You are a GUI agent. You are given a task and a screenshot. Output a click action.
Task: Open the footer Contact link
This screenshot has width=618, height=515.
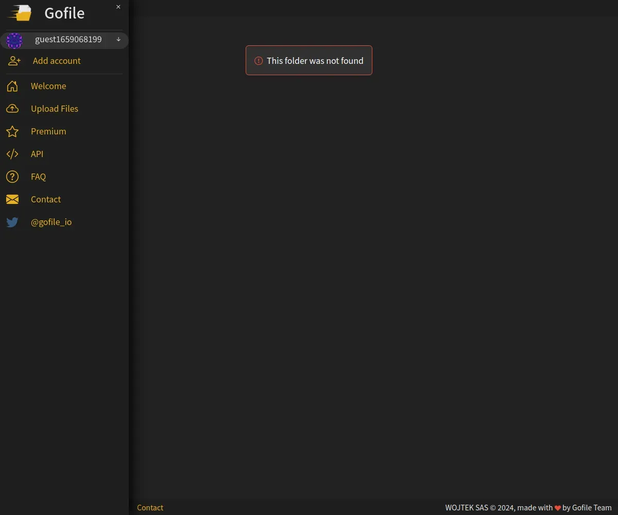click(x=150, y=508)
